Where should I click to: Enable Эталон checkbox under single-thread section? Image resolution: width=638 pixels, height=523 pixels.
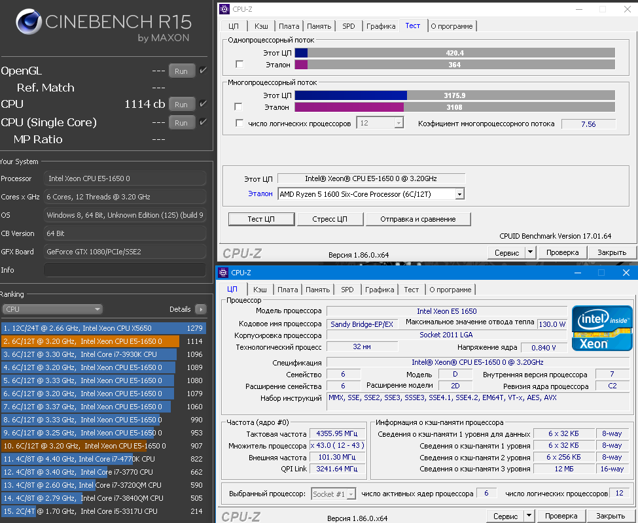pos(239,64)
